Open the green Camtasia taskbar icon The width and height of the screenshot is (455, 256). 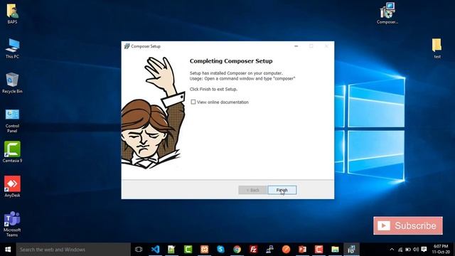[x=188, y=250]
